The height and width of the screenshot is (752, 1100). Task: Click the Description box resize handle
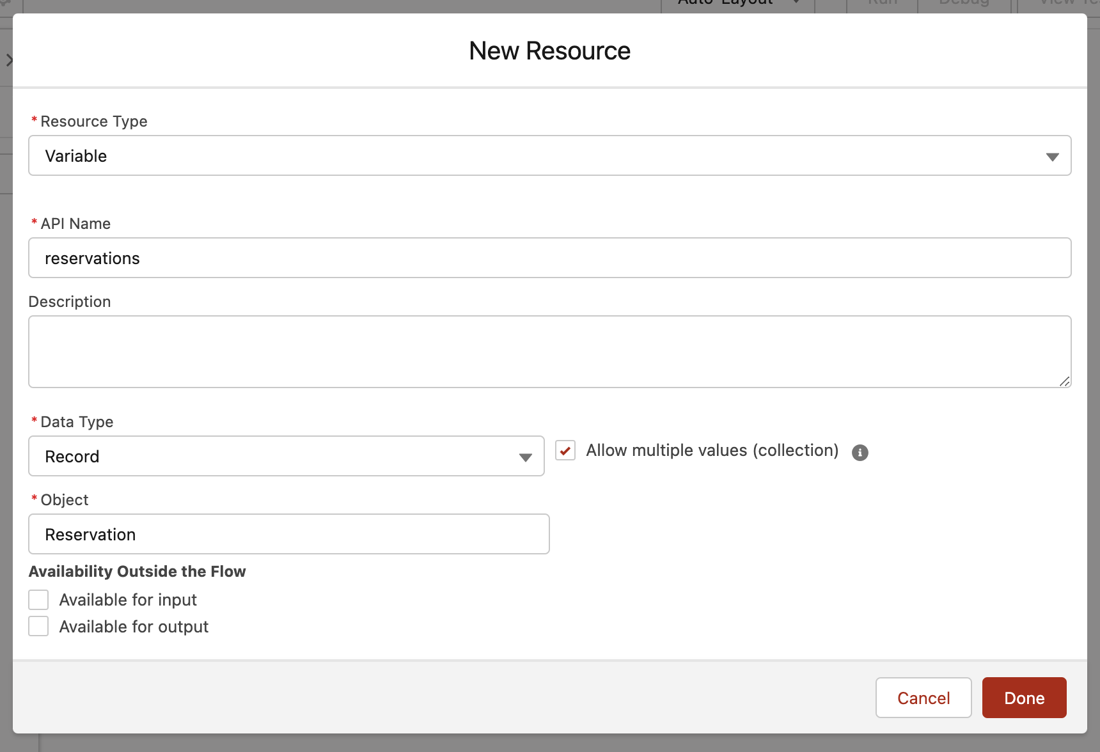click(x=1064, y=381)
